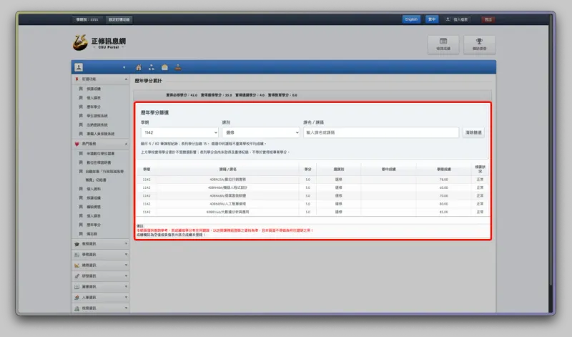
Task: Open the sitemap icon in blue toolbar
Action: (x=152, y=67)
